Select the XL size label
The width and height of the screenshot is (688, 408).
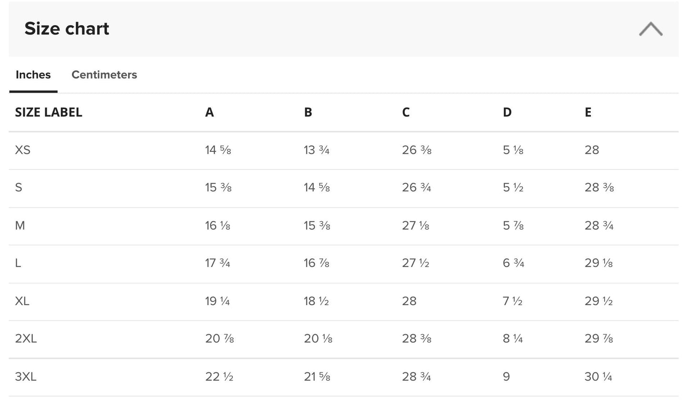pyautogui.click(x=22, y=301)
